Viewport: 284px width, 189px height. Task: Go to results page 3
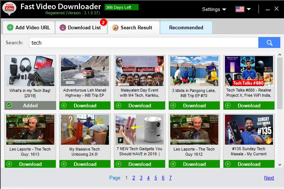point(141,178)
